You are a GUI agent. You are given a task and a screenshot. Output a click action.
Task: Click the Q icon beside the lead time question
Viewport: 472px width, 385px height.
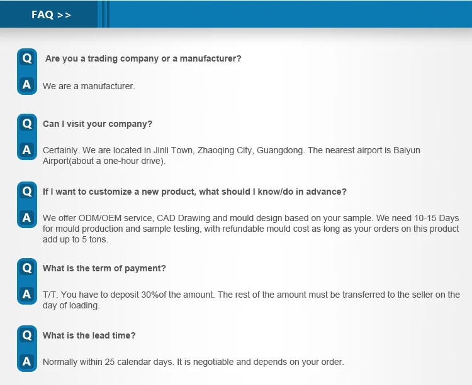pos(26,335)
